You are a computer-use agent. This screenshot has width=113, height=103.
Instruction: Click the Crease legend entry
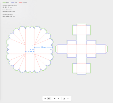coord(23,3)
